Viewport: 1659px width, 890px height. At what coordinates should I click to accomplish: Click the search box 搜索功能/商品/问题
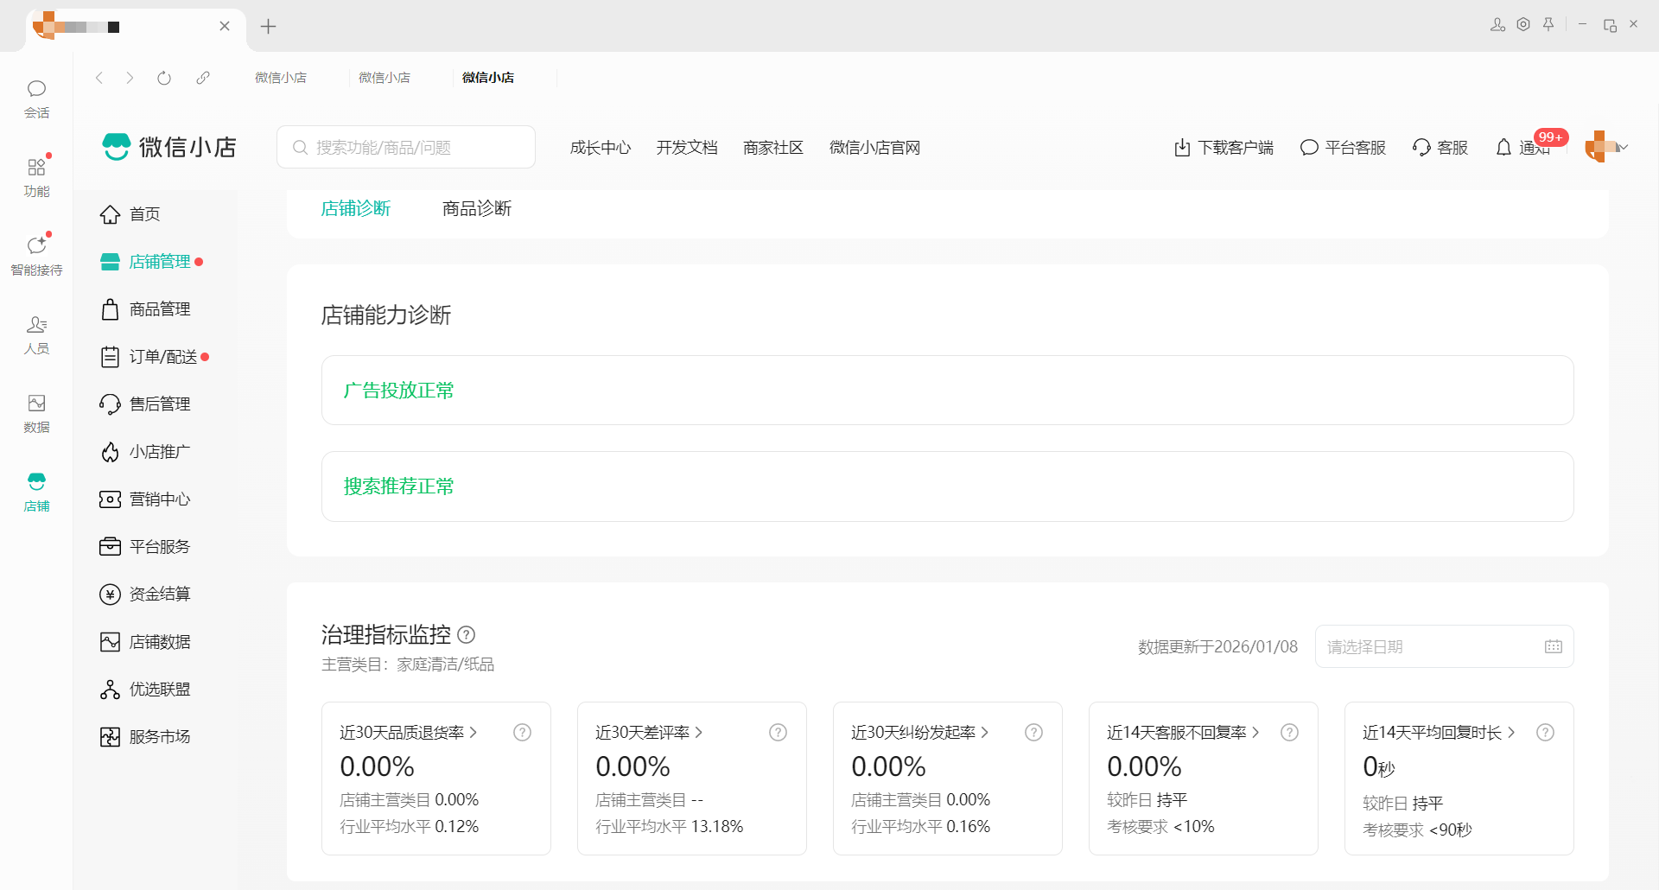tap(406, 147)
